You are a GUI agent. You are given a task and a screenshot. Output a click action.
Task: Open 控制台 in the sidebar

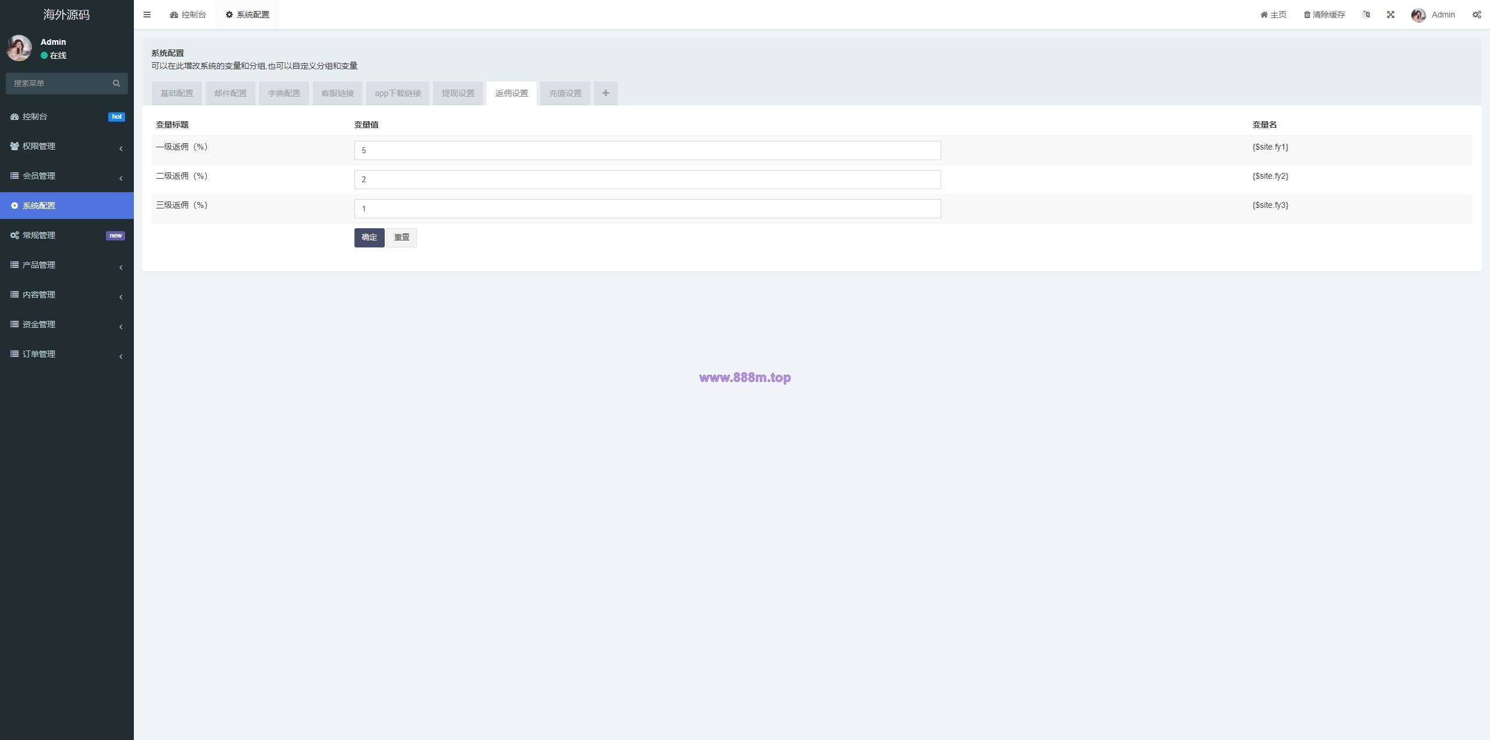pyautogui.click(x=67, y=116)
